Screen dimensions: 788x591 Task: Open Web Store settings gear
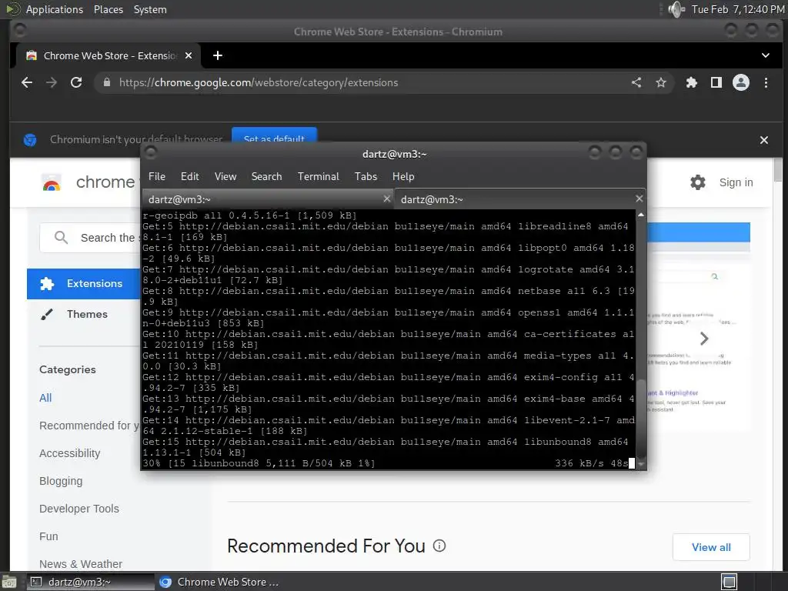coord(697,182)
